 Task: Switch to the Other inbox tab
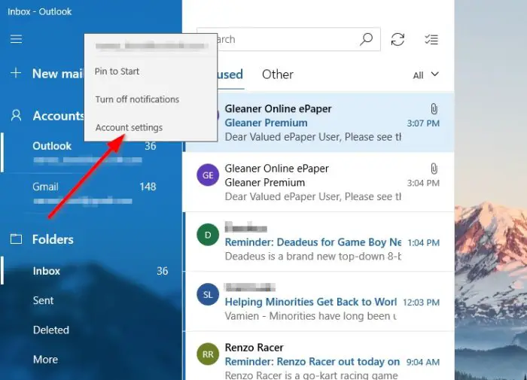tap(278, 74)
